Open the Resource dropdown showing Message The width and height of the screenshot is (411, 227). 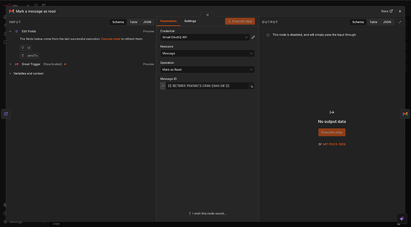tap(207, 54)
